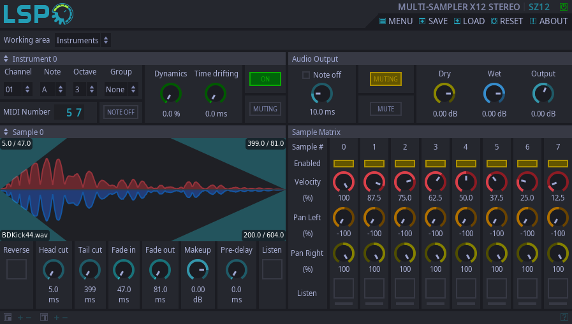Click Listen button for sample 3 column

click(435, 289)
